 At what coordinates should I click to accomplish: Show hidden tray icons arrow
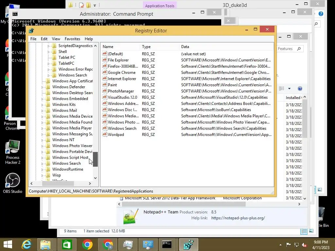pos(280,245)
